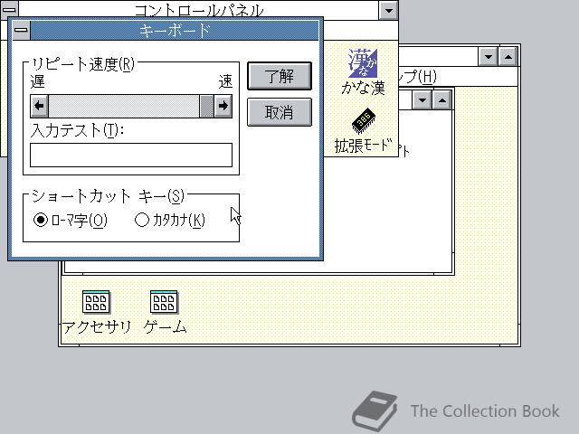Click the 入力テスト input field
This screenshot has width=579, height=434.
click(x=131, y=155)
